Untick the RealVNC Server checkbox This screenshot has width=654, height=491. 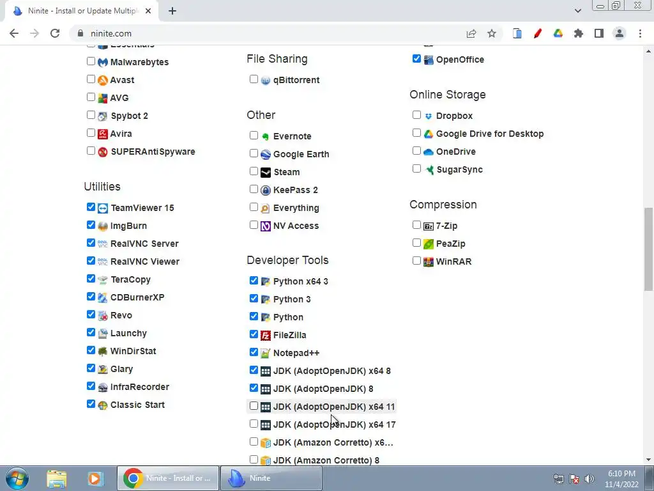(91, 243)
